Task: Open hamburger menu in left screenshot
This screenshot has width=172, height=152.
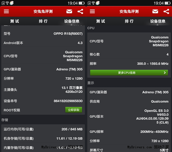Action: click(6, 11)
